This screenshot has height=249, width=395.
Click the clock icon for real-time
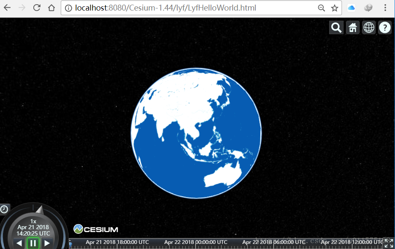pyautogui.click(x=4, y=209)
